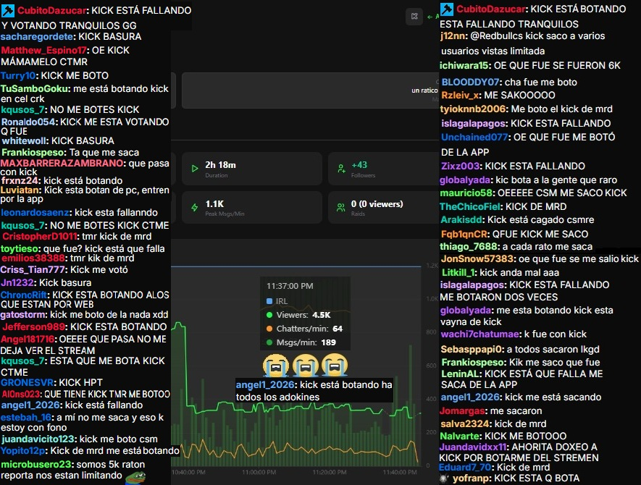Click username CristopherD1011 in left chat
The image size is (641, 485).
(40, 237)
